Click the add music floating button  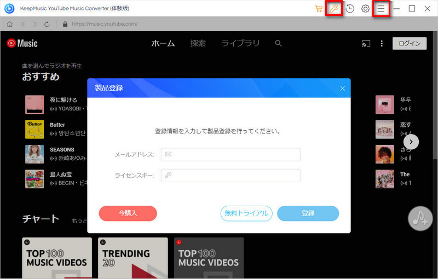(420, 218)
